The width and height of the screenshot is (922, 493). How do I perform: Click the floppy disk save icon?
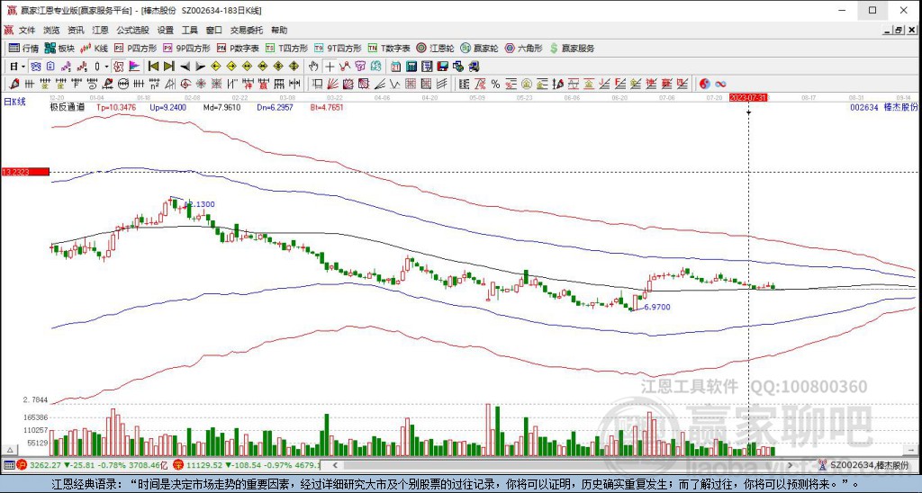[442, 67]
